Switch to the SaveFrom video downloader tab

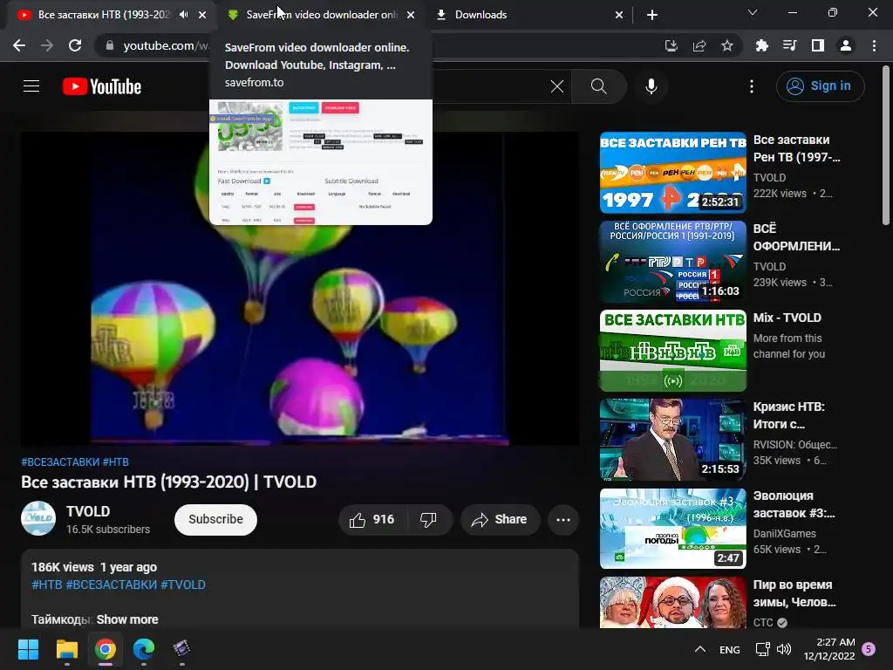click(321, 15)
